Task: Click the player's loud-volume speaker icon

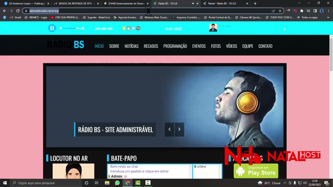Action: 82,28
